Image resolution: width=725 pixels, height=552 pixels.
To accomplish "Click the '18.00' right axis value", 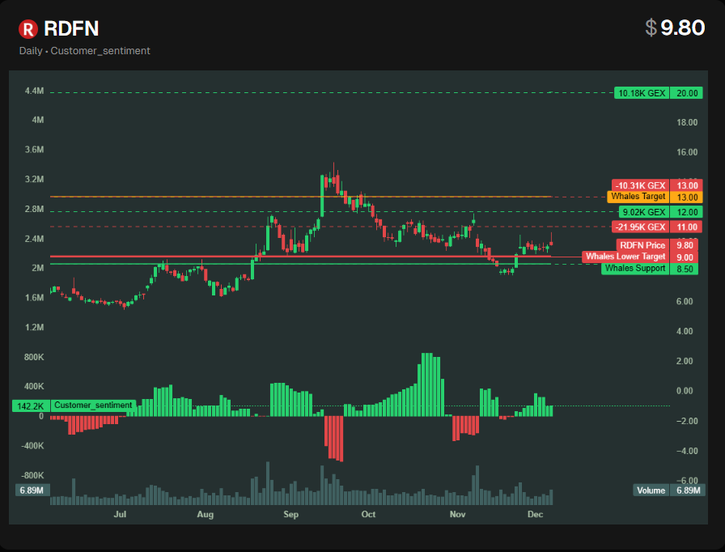I will (687, 122).
